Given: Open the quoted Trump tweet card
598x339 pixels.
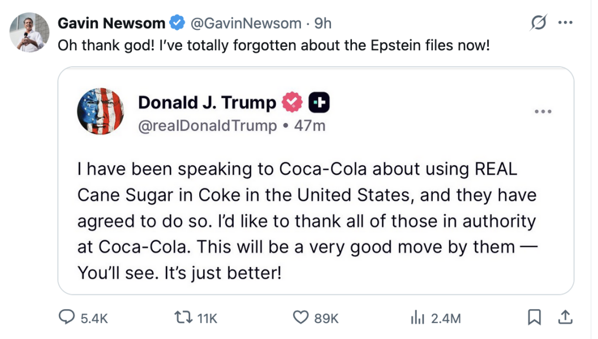Looking at the screenshot, I should tap(317, 220).
